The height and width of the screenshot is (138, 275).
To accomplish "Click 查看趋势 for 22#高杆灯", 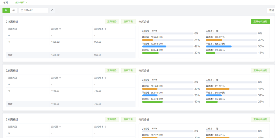I will pos(112,71).
